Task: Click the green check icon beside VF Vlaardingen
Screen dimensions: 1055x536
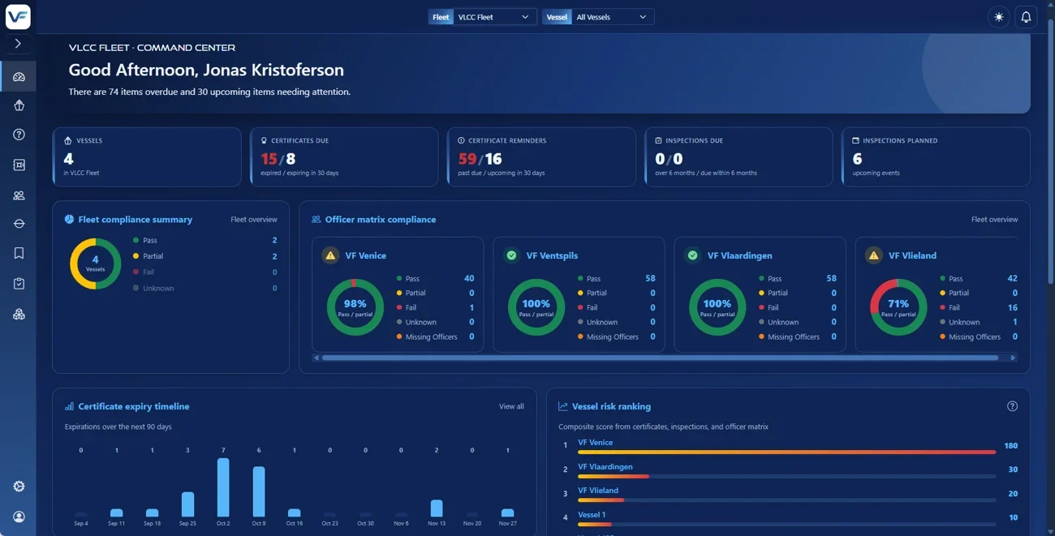Action: [692, 255]
